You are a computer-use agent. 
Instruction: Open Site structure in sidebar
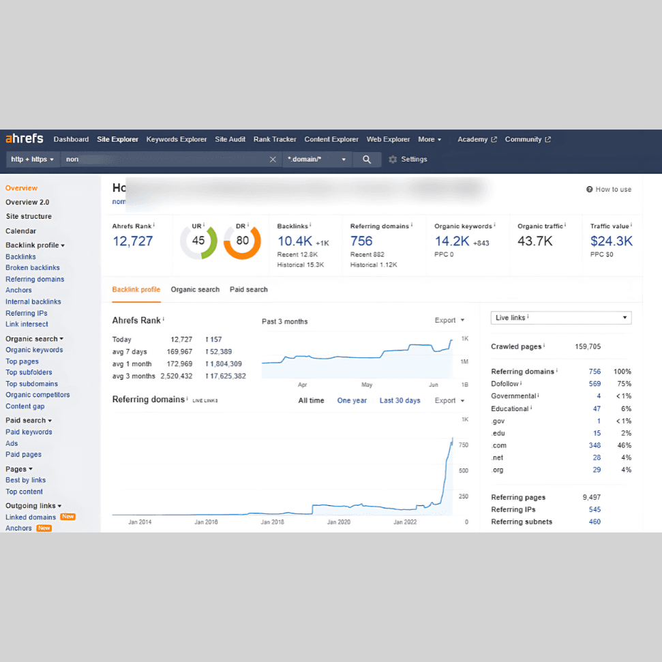[x=29, y=216]
